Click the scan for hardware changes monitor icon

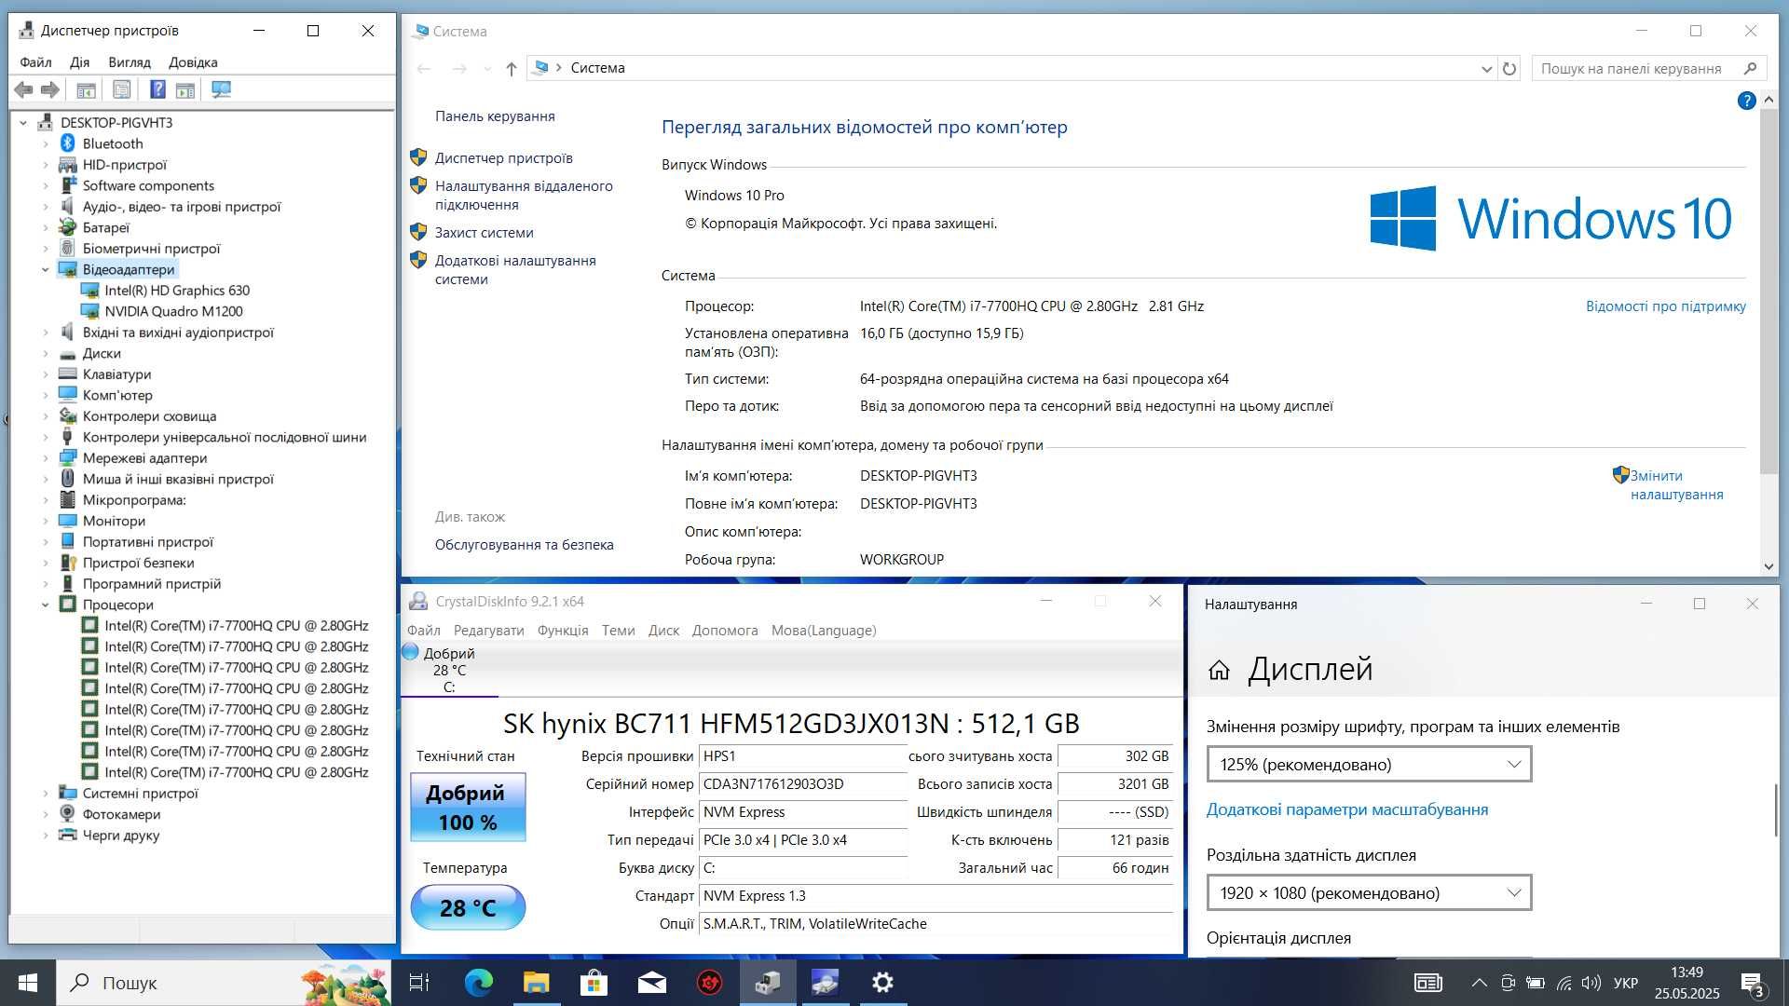click(221, 89)
